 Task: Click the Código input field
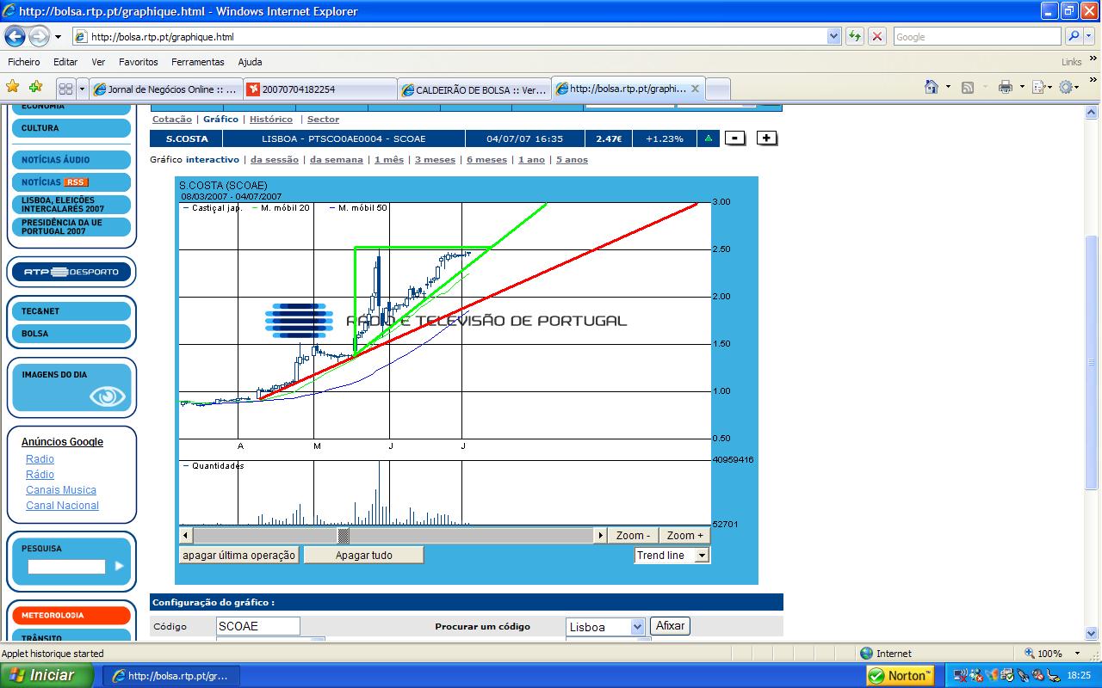coord(257,626)
